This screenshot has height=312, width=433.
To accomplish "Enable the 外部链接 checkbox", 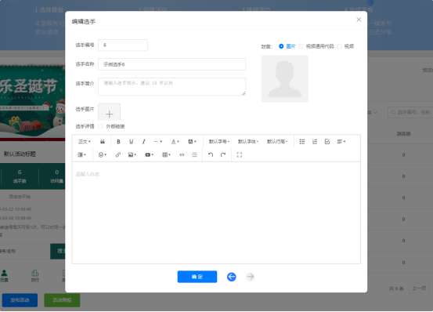I will tap(100, 126).
